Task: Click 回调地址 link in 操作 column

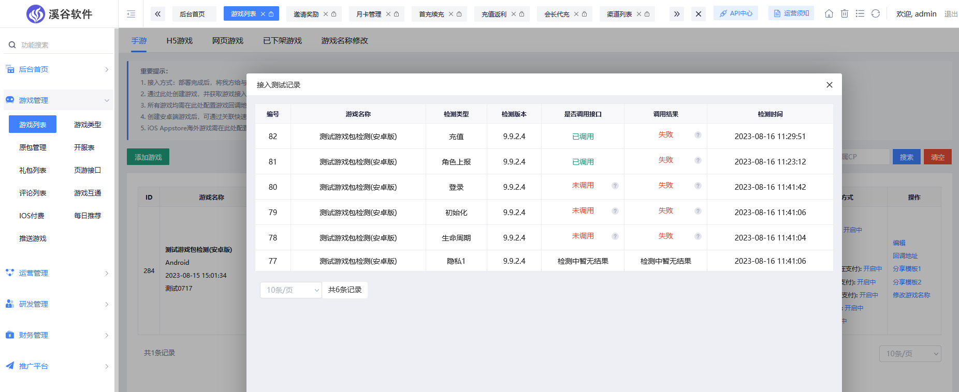Action: tap(905, 256)
